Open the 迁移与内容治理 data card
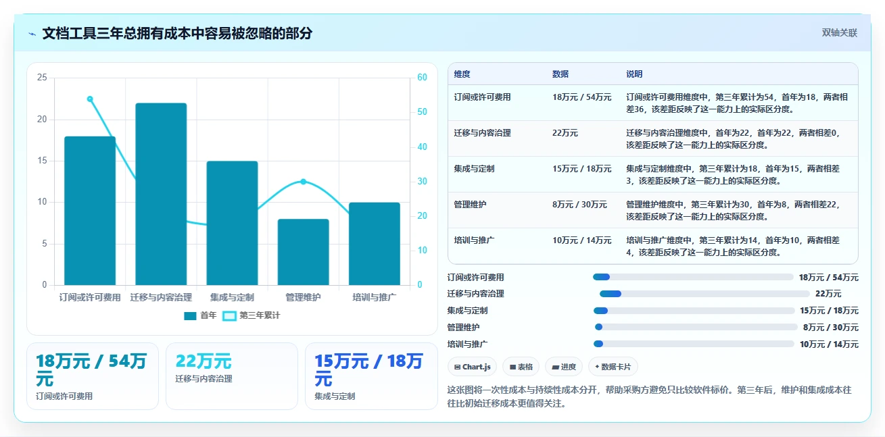Viewport: 885px width, 437px height. click(x=232, y=376)
